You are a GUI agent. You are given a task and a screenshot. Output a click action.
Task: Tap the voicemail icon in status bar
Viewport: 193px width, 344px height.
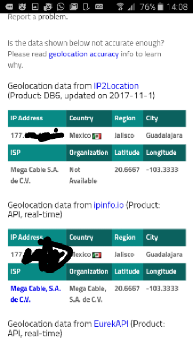tap(99, 6)
